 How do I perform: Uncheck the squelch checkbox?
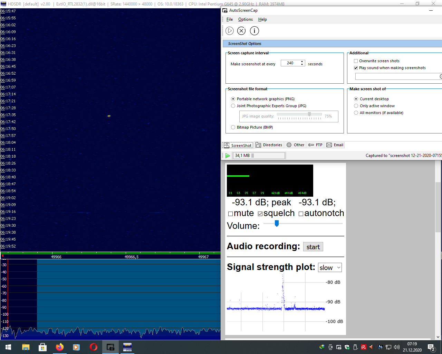(x=260, y=214)
